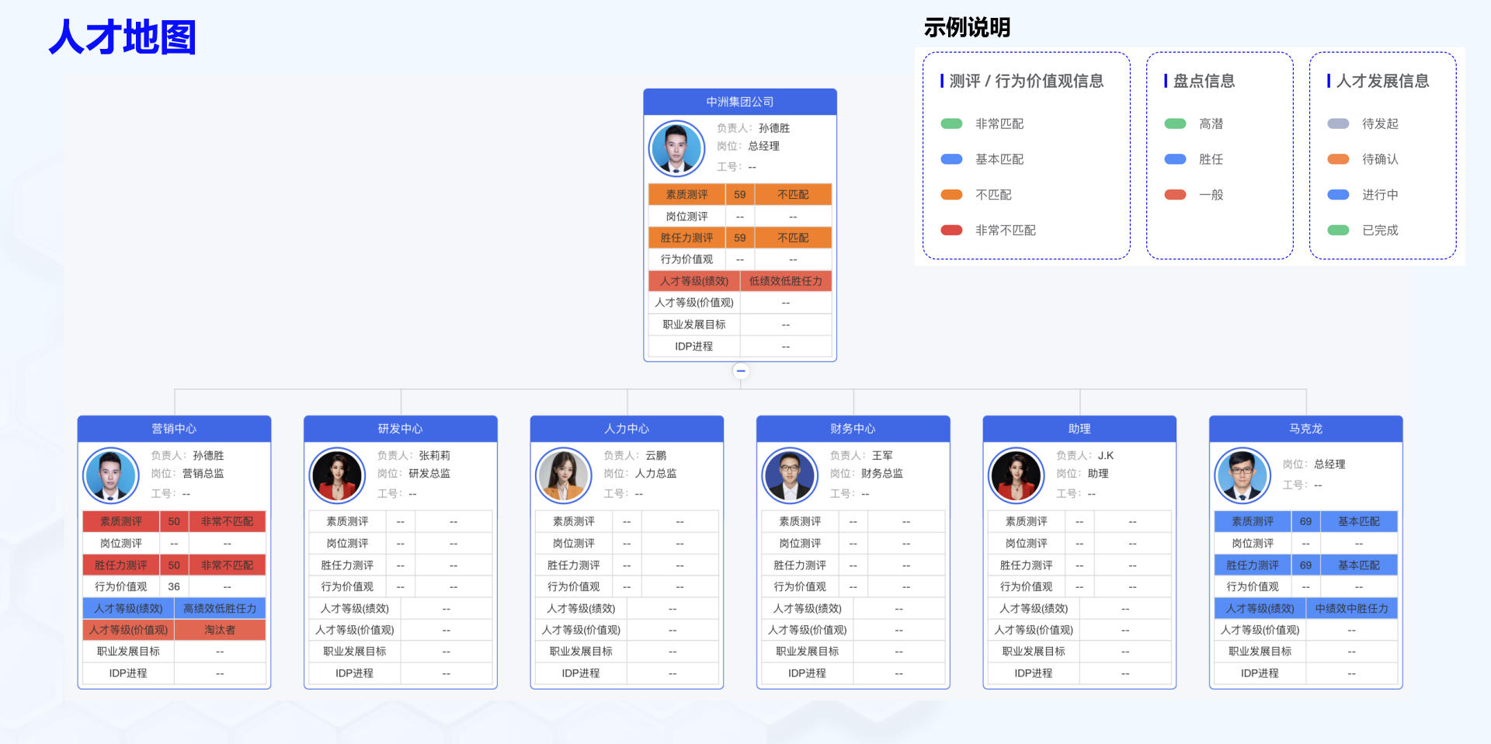Click 王军's avatar in 财务中心 card
The width and height of the screenshot is (1491, 744).
pos(790,475)
